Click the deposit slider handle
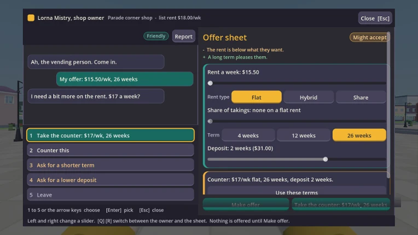 point(325,159)
